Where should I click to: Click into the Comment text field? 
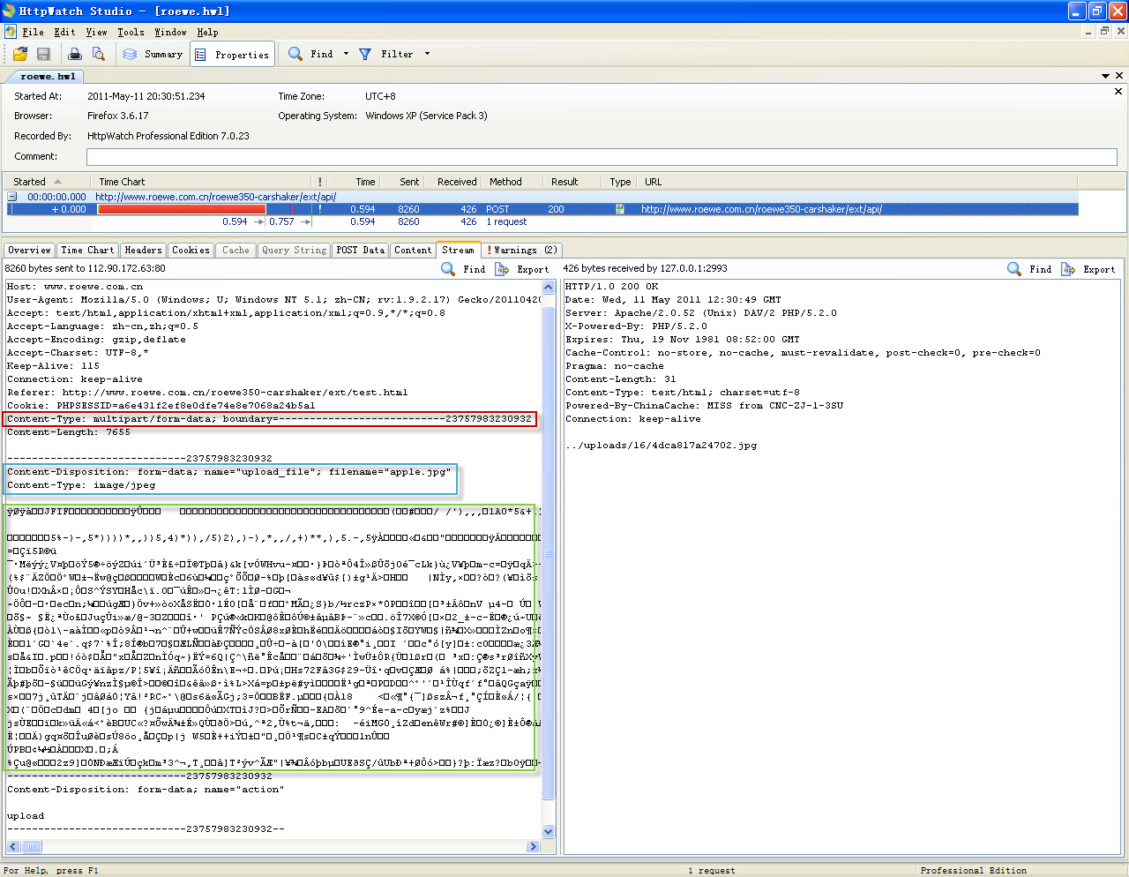click(x=602, y=157)
